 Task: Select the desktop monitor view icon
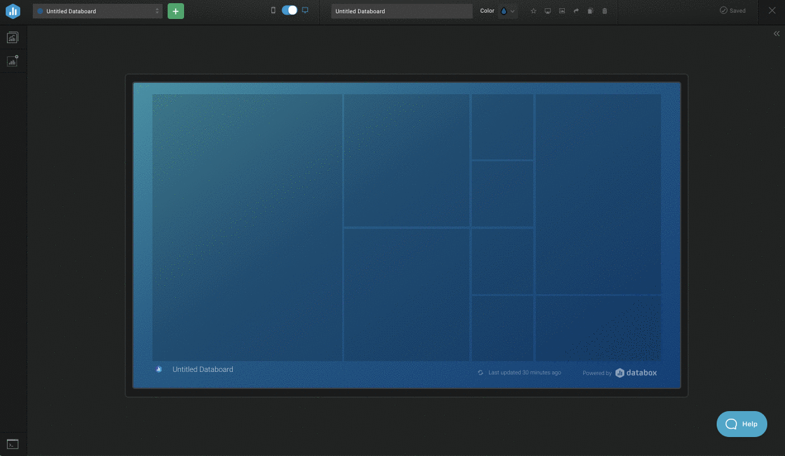[x=305, y=10]
